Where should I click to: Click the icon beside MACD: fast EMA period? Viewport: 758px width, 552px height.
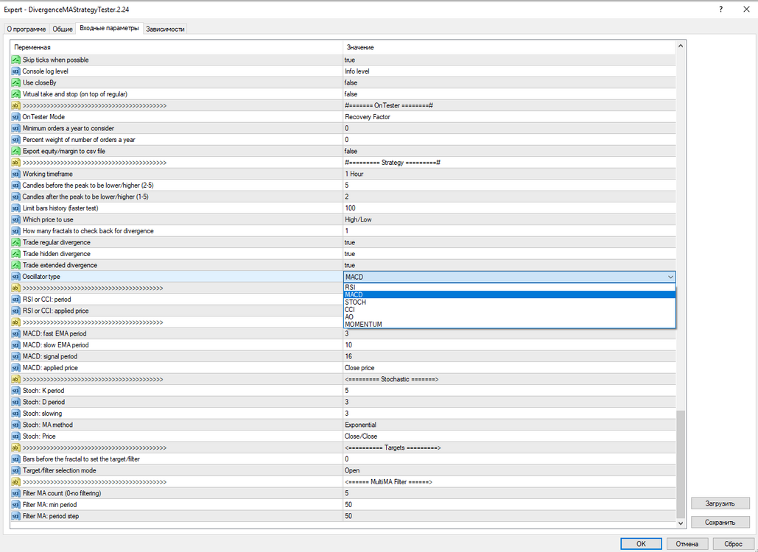(x=16, y=333)
